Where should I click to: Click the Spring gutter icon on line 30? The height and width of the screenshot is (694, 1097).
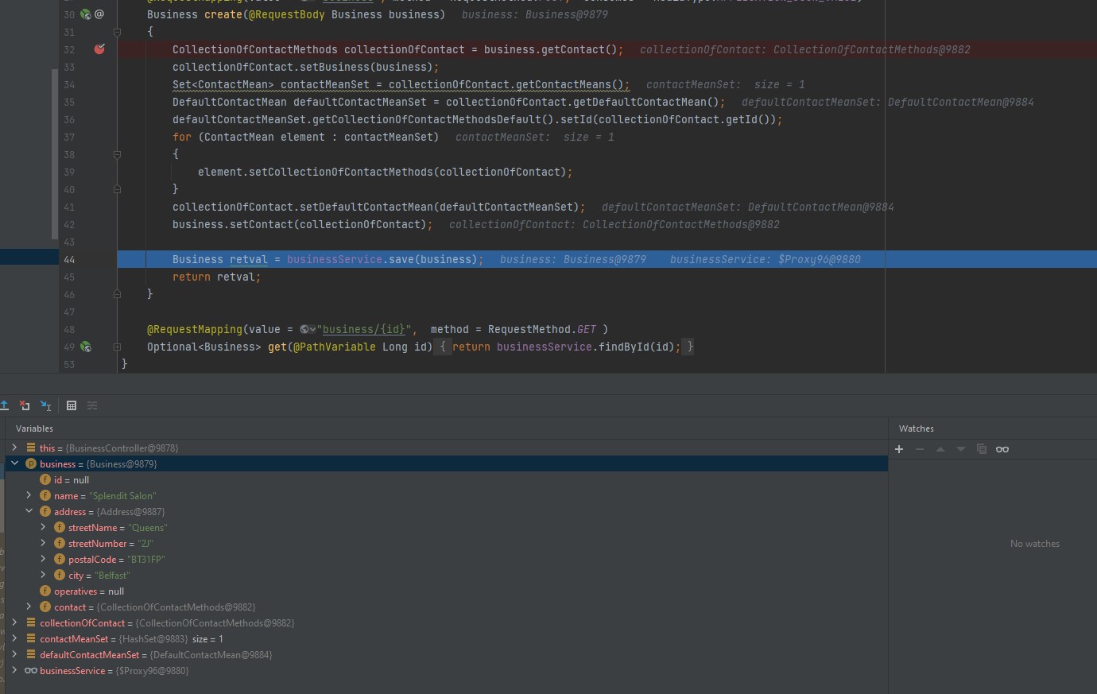(85, 14)
